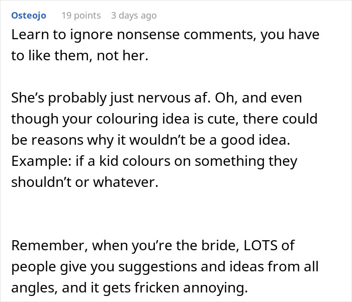
Task: Click the line starting with 'Example:'
Action: click(x=154, y=162)
